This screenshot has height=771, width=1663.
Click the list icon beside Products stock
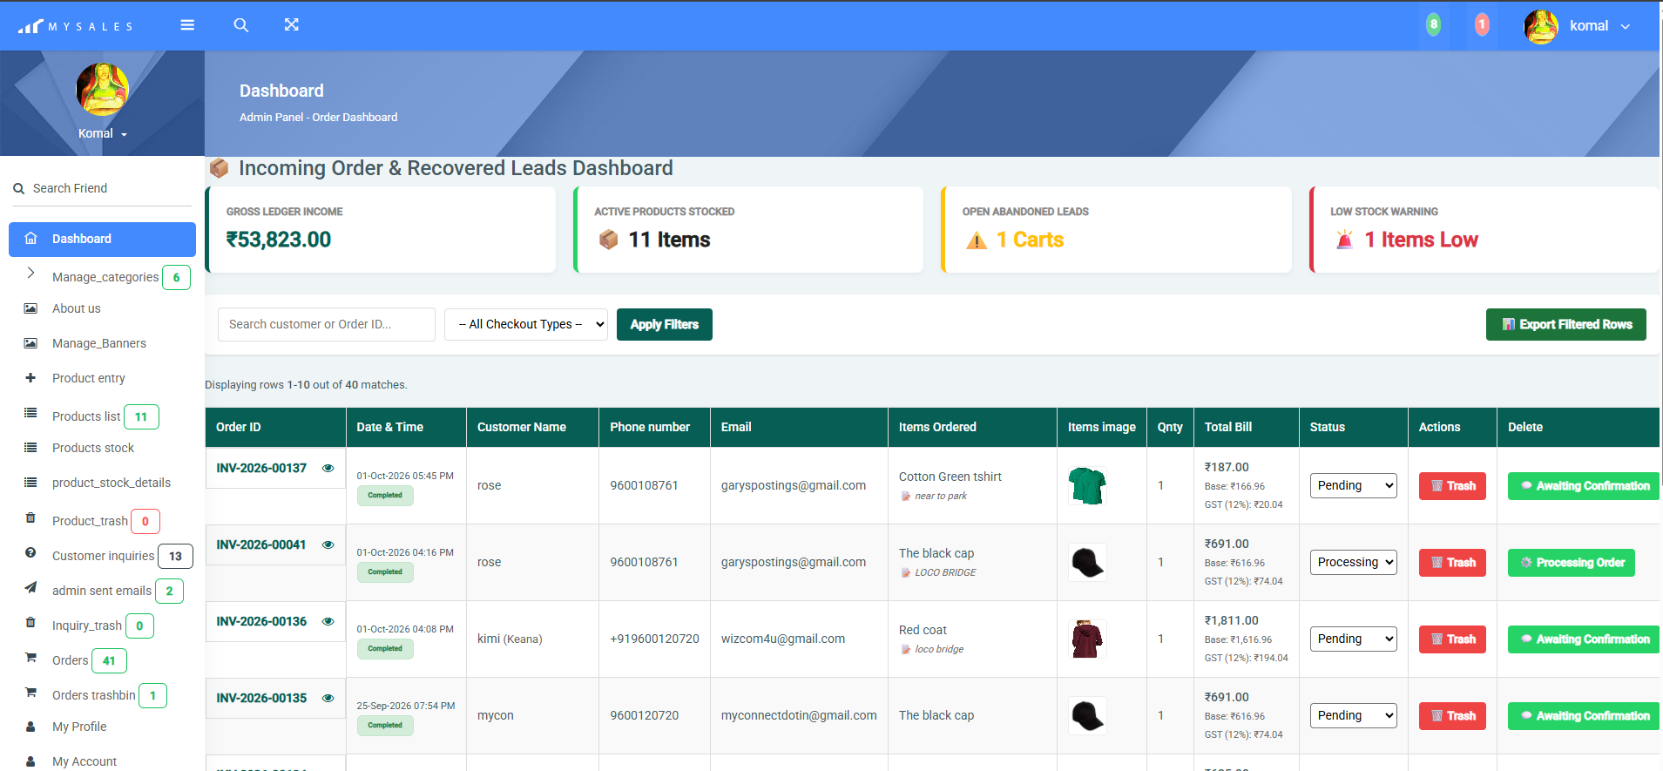pos(30,448)
